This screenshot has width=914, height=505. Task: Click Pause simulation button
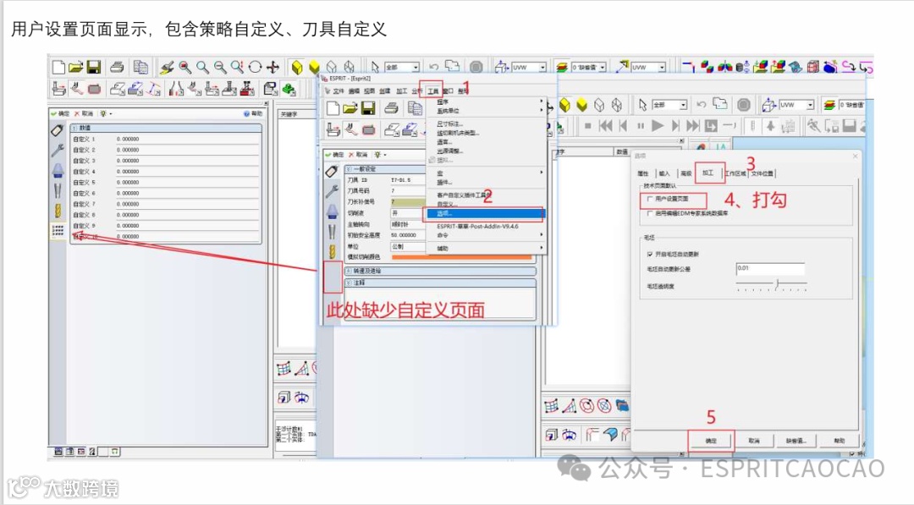coord(641,125)
